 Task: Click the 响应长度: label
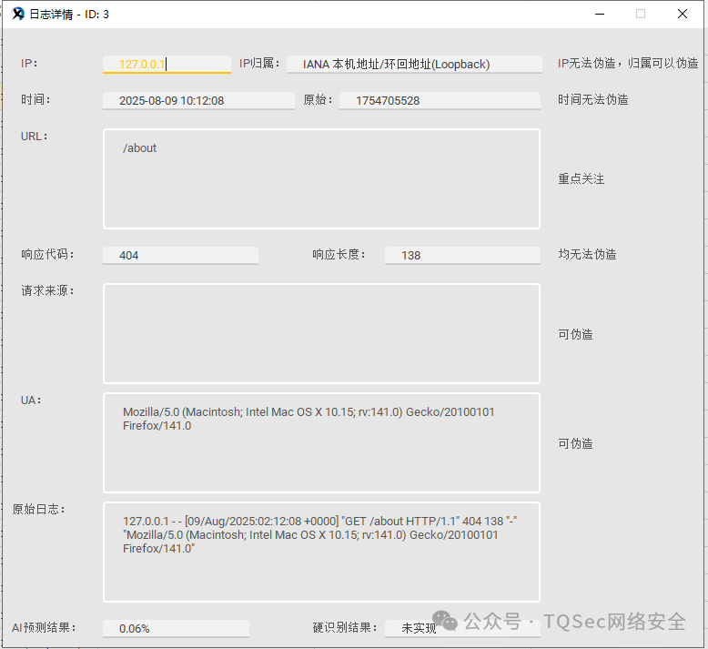(x=339, y=254)
